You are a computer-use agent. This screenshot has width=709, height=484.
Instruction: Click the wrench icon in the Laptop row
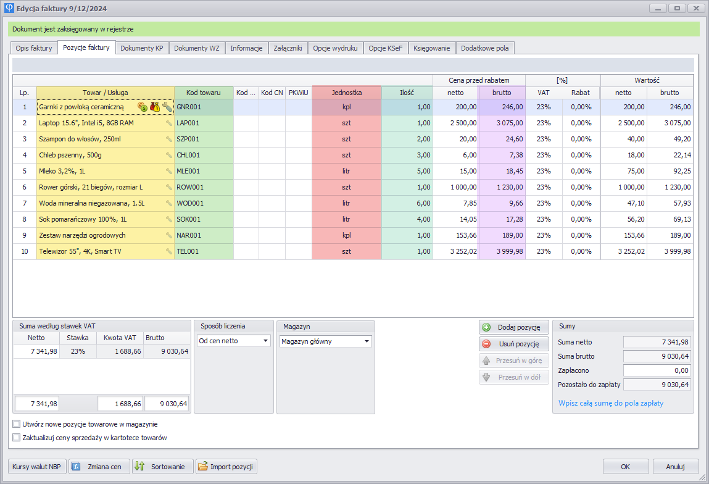pos(168,123)
